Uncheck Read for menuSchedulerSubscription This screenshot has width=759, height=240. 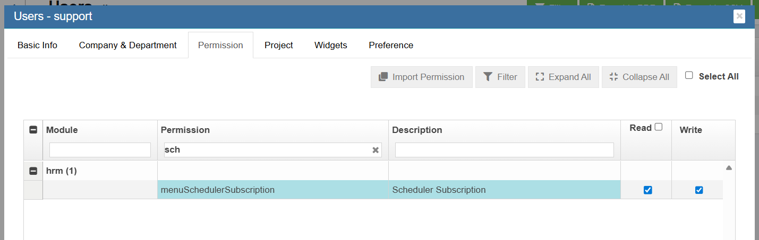pos(647,190)
